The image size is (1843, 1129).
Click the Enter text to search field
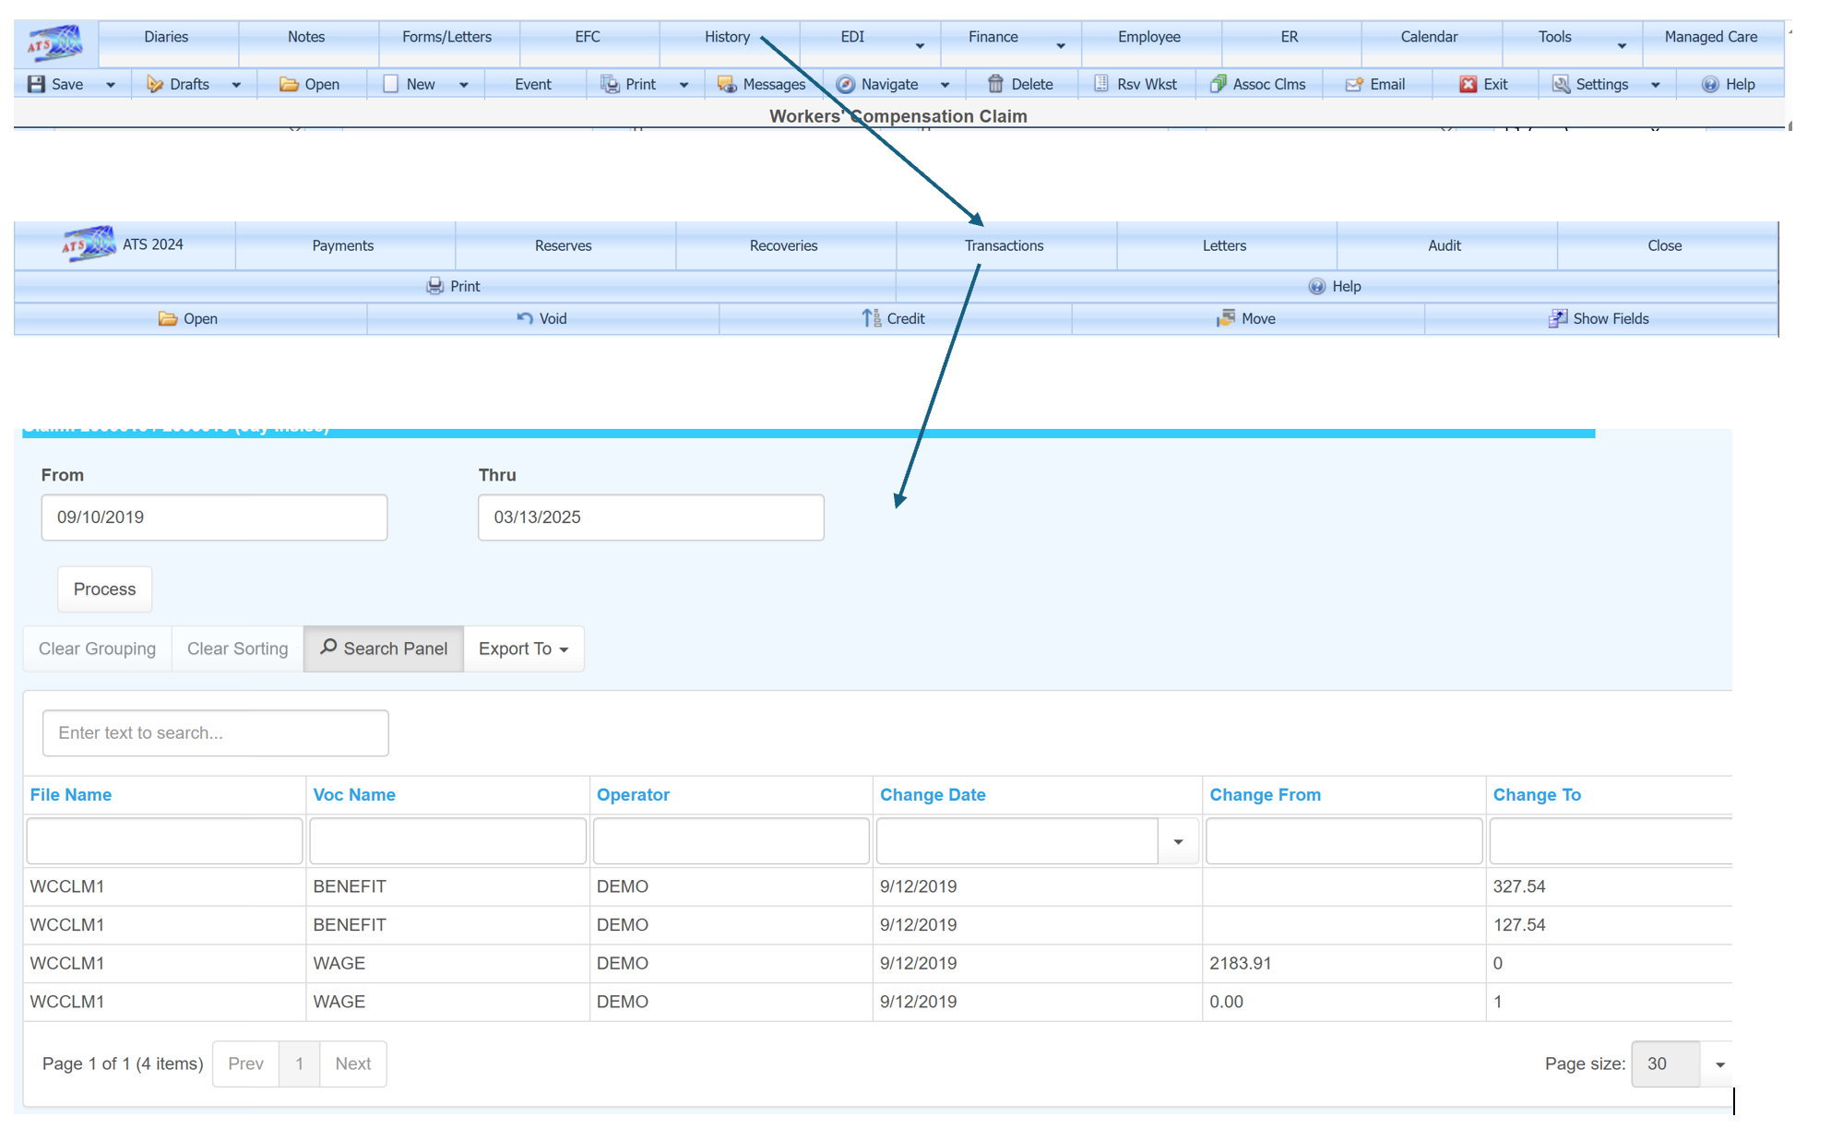point(215,733)
